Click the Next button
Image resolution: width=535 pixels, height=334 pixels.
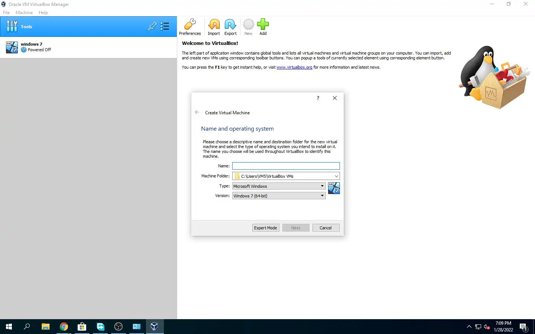[296, 228]
